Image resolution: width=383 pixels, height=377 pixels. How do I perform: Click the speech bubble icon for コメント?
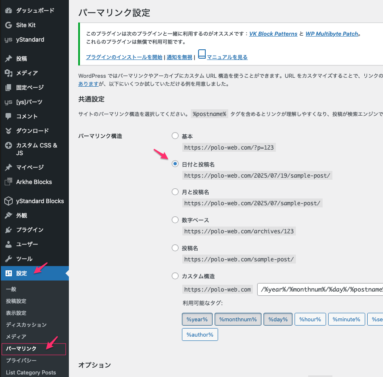tap(8, 116)
